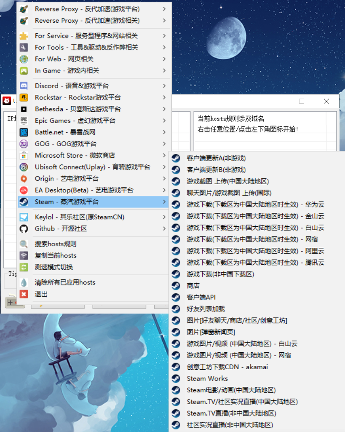
Task: Click the Battle.net icon
Action: coord(24,132)
